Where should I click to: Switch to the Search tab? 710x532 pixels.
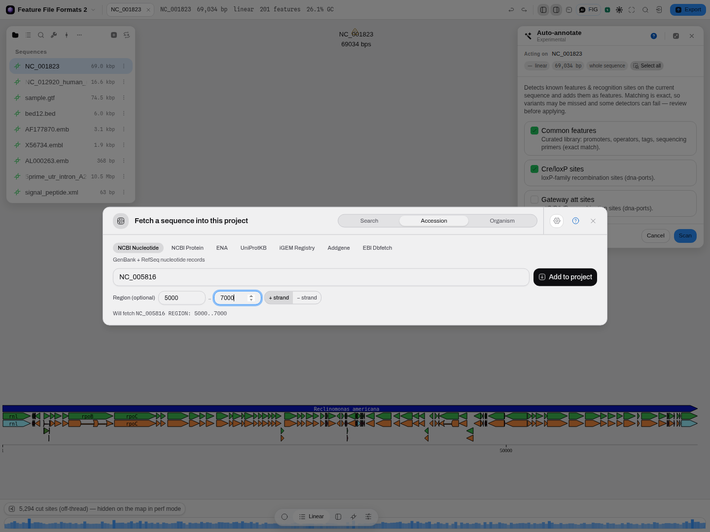[369, 221]
